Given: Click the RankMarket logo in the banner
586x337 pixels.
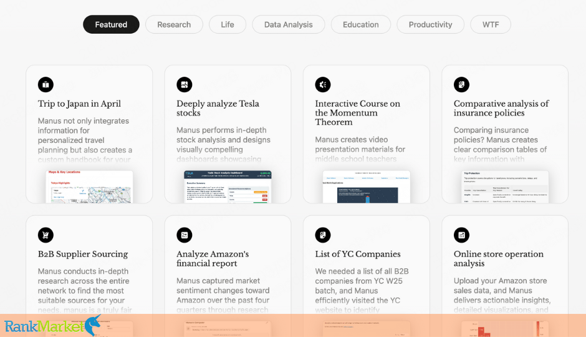Looking at the screenshot, I should click(52, 326).
